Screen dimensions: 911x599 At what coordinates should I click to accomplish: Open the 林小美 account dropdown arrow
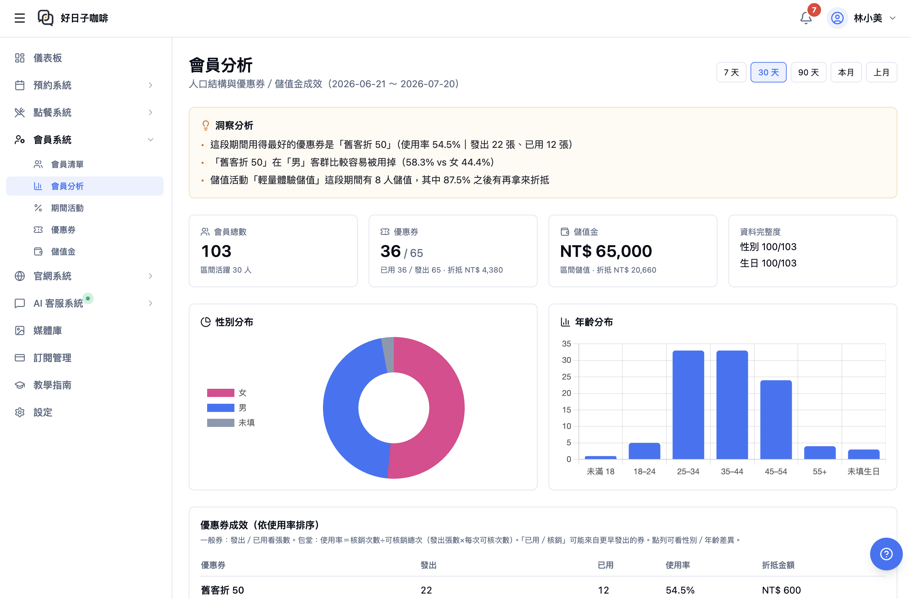pos(893,18)
